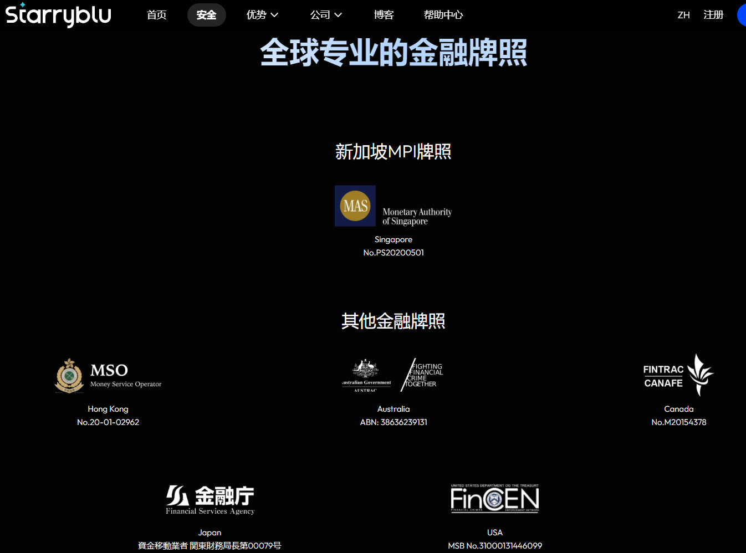746x553 pixels.
Task: Open the 博客 nav link
Action: pyautogui.click(x=384, y=15)
